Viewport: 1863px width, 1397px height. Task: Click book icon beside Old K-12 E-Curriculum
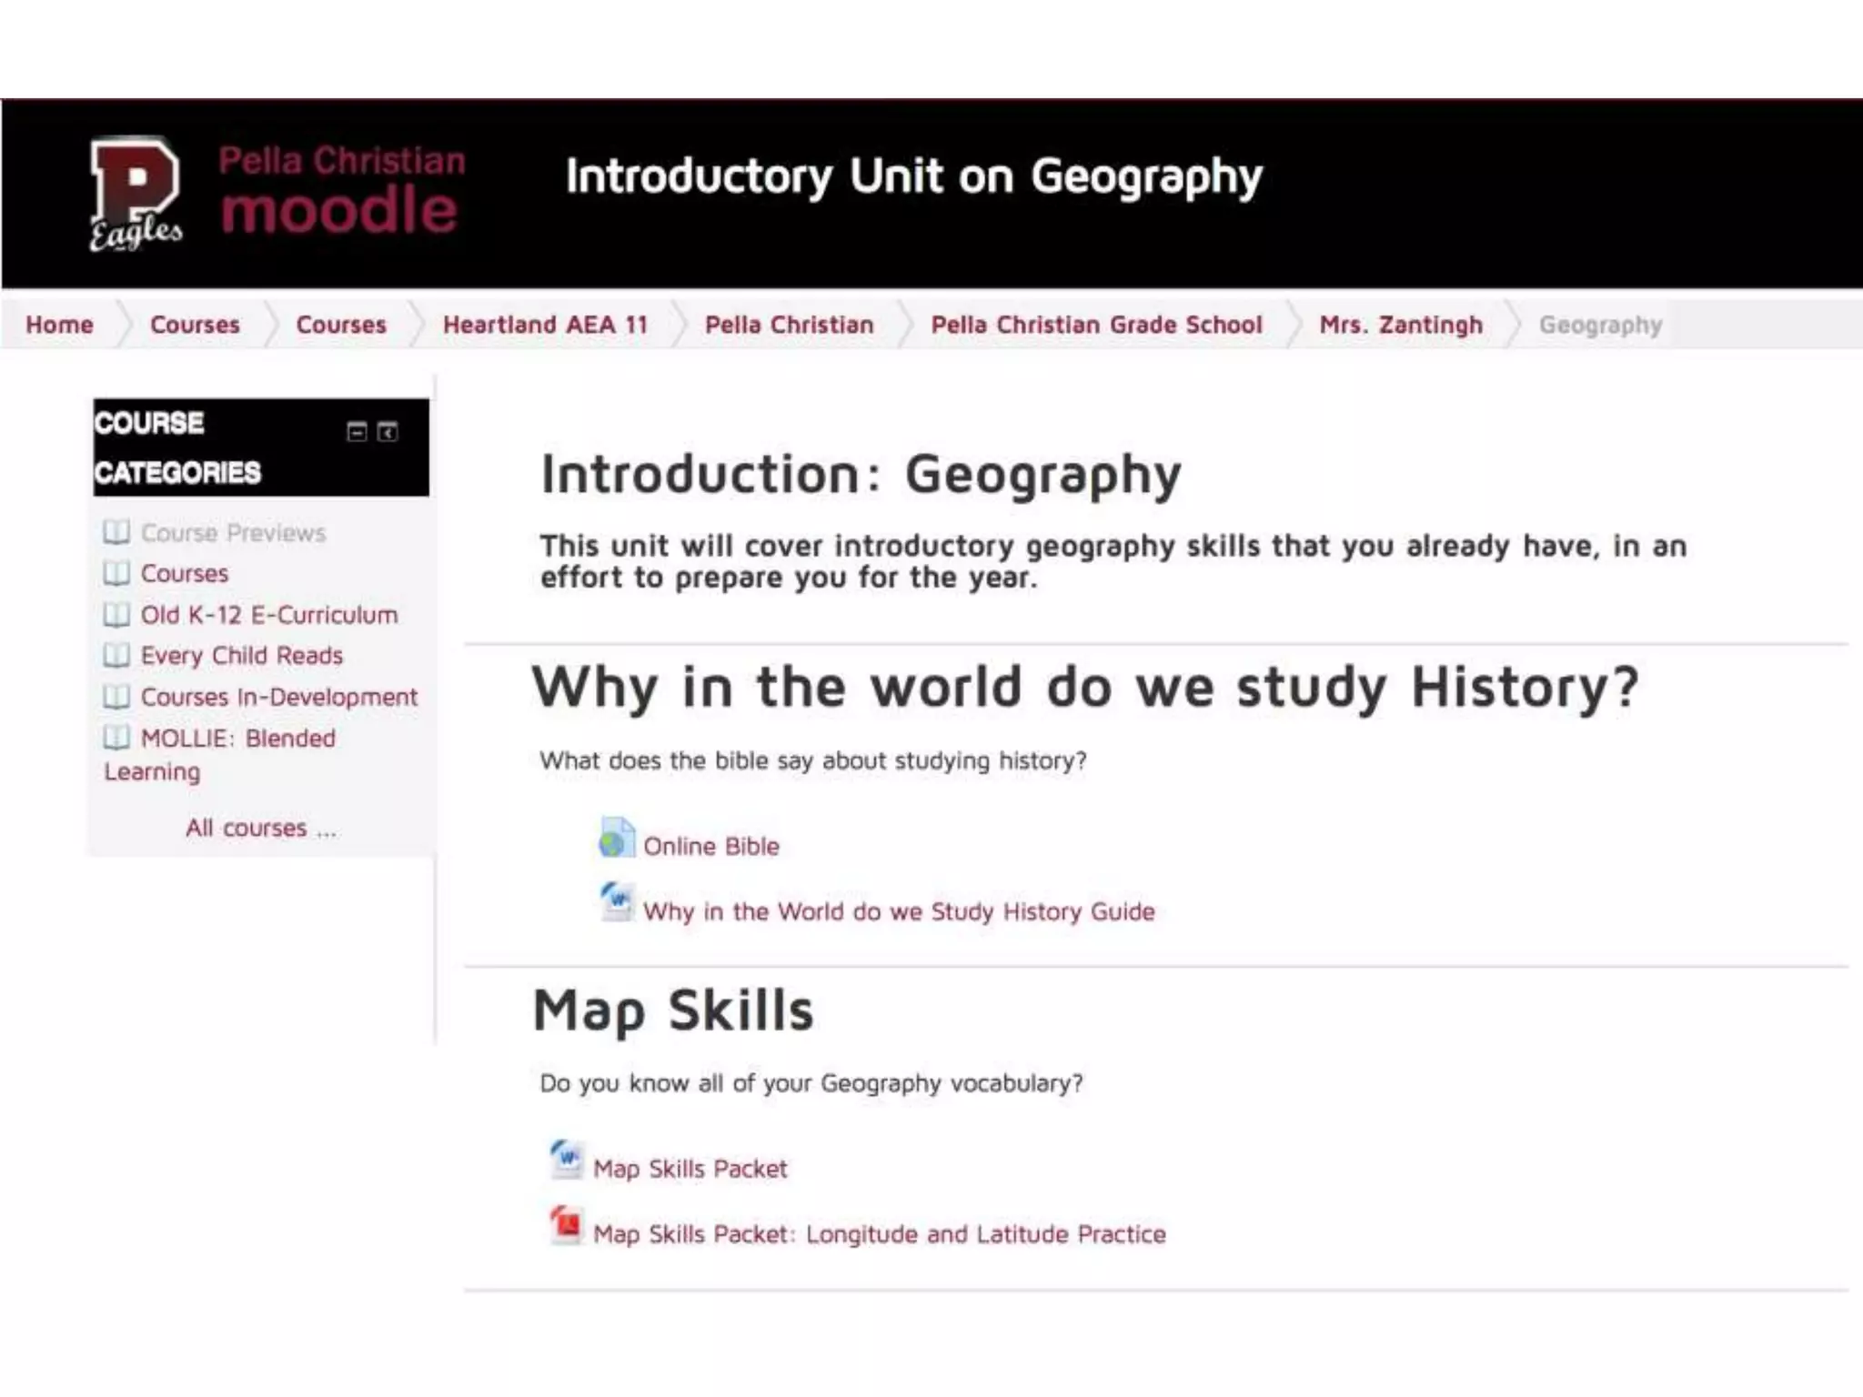116,615
